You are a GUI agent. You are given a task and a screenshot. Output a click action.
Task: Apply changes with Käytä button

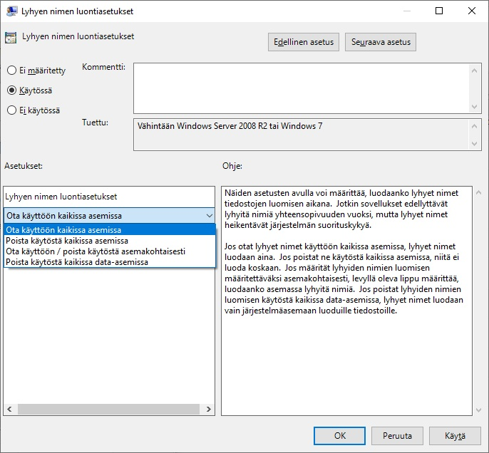[455, 436]
